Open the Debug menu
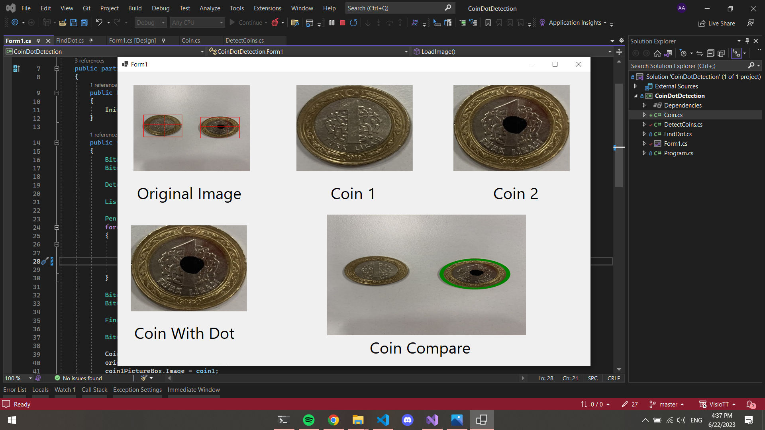 pyautogui.click(x=161, y=8)
